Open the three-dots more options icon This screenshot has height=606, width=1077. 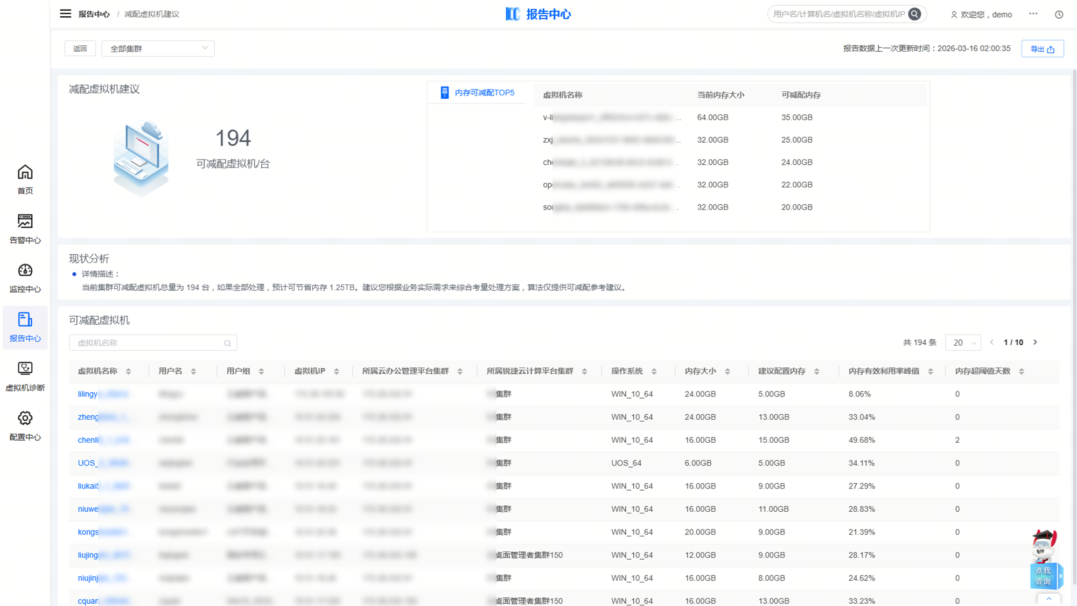point(1033,14)
